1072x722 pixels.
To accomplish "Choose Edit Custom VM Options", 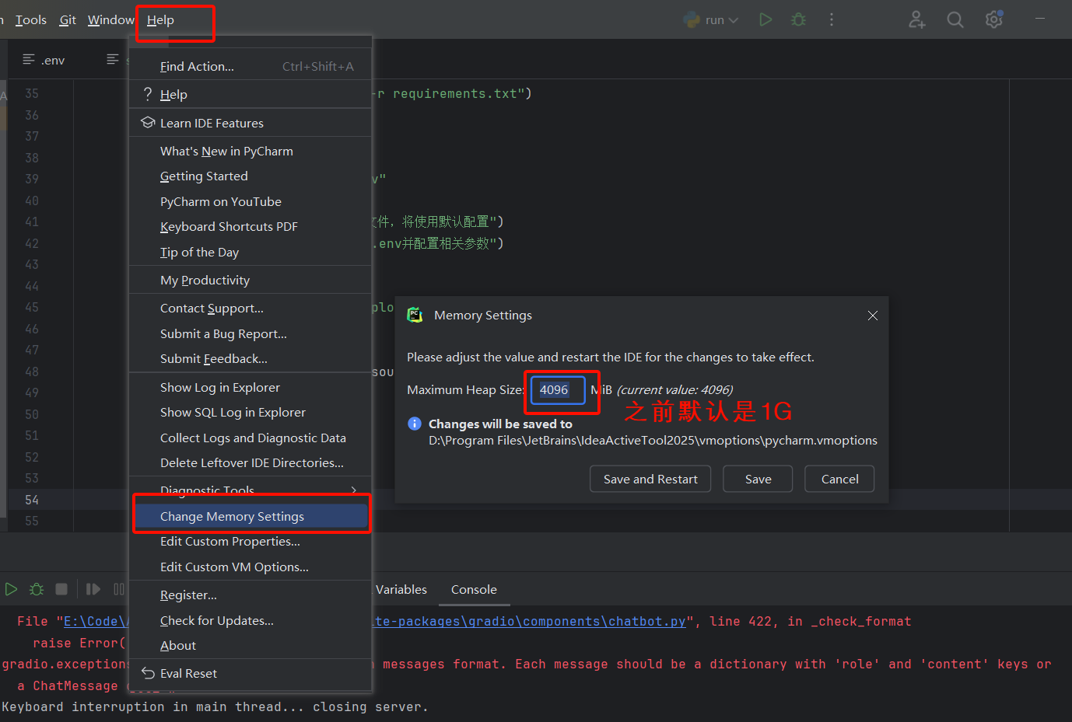I will [x=250, y=567].
